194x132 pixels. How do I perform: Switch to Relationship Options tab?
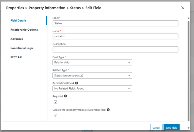pyautogui.click(x=24, y=30)
